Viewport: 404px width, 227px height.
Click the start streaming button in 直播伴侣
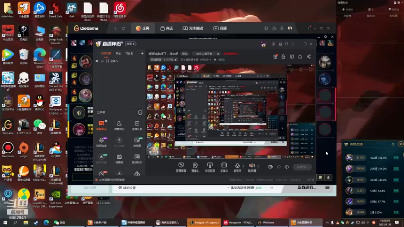[x=302, y=167]
